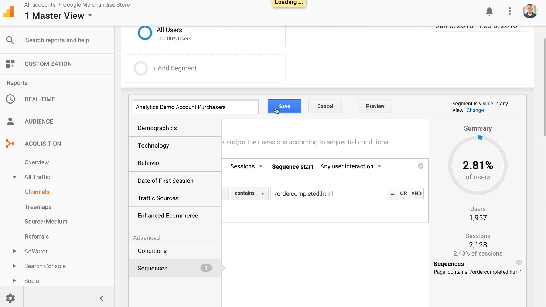Viewport: 546px width, 307px height.
Task: Open the notifications bell
Action: click(x=489, y=11)
